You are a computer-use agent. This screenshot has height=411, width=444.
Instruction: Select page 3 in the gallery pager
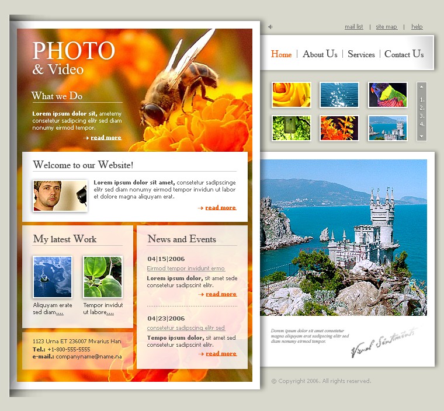pyautogui.click(x=422, y=116)
